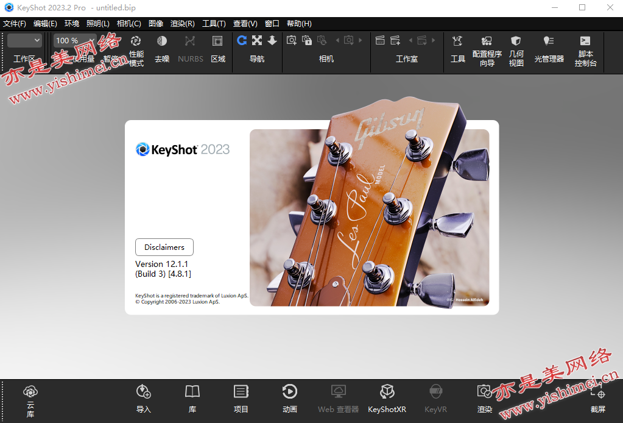Go to the previous studio arrow
The height and width of the screenshot is (423, 623).
[410, 40]
